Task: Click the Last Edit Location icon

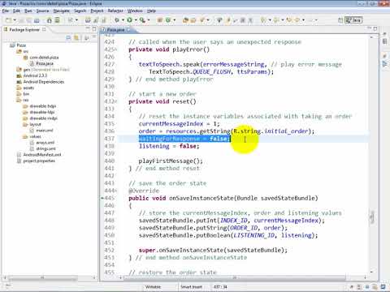Action: coord(289,20)
